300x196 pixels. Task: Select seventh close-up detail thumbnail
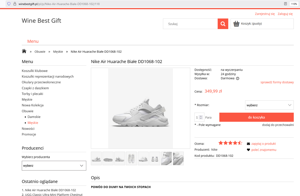[166, 159]
